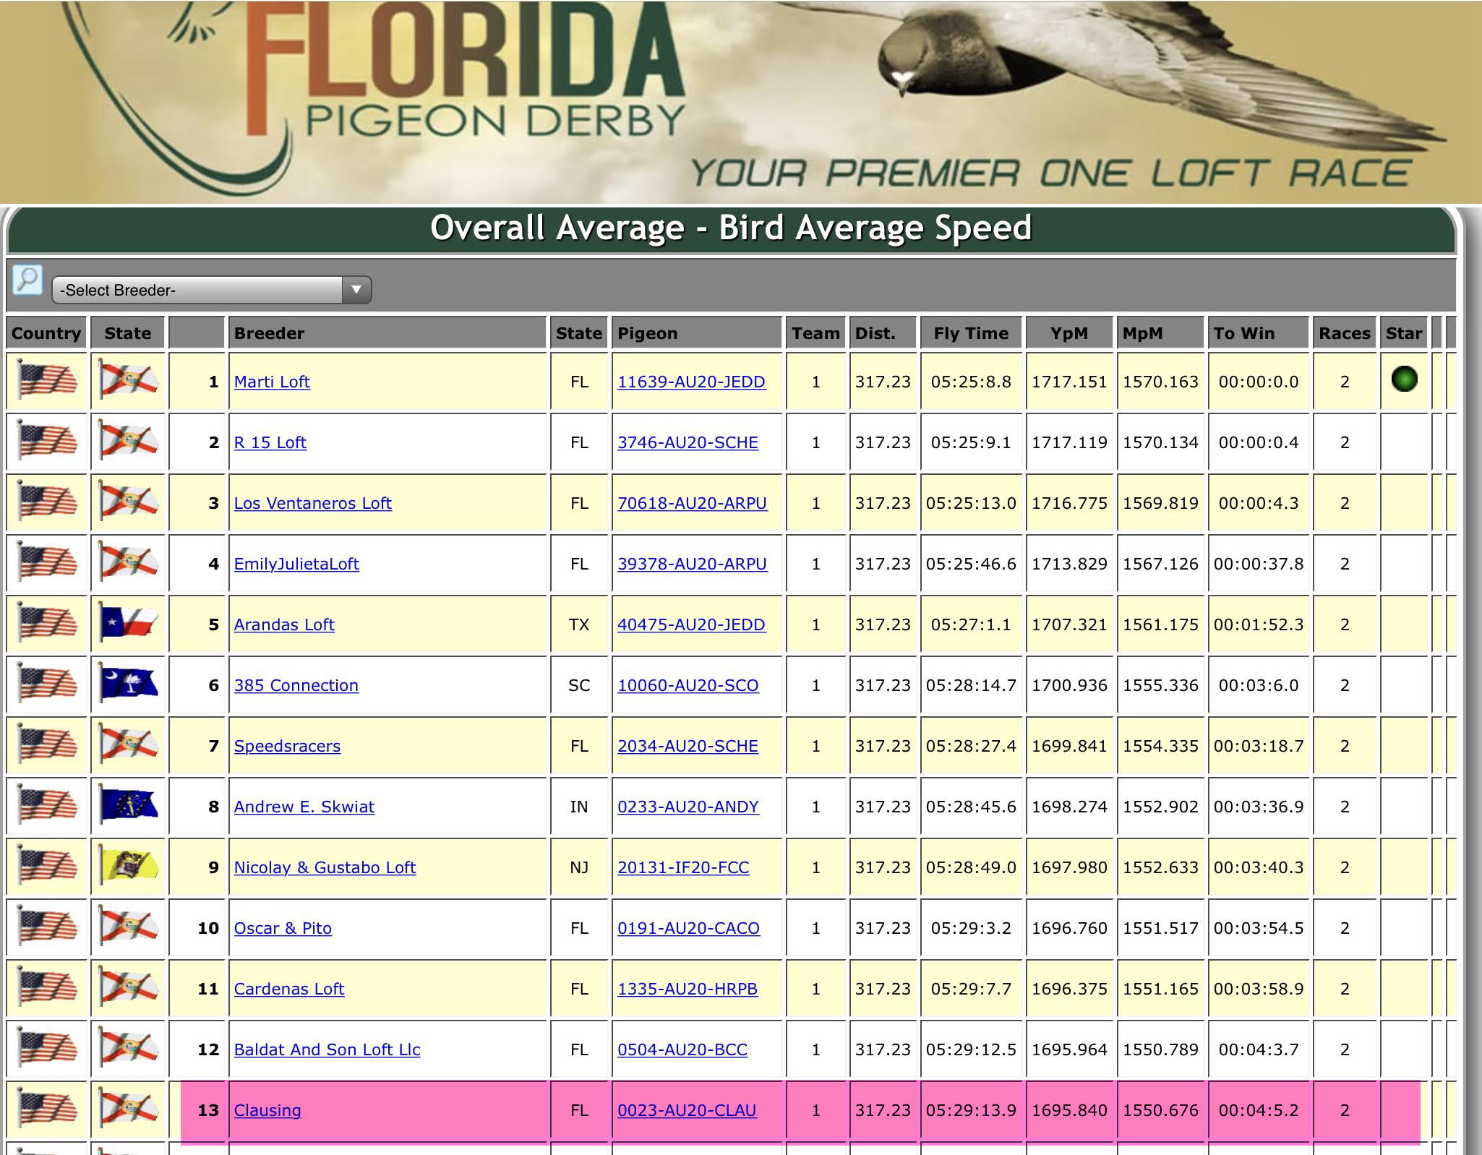Click the New Jersey state flag icon
The image size is (1482, 1155).
[129, 867]
